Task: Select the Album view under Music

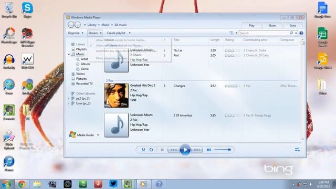Action: coord(85,64)
